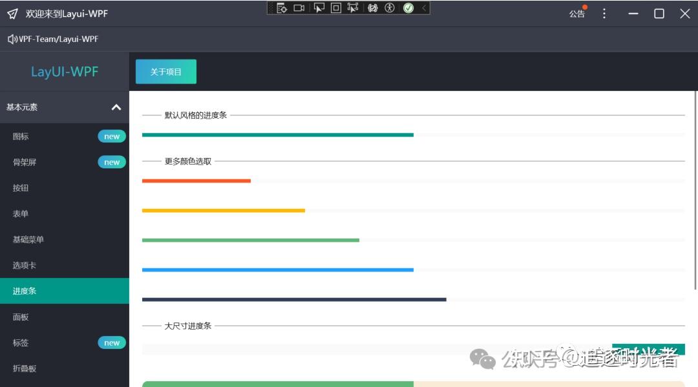Screen dimensions: 698x387
Task: Collapse the 基本元素 section chevron
Action: pos(116,107)
